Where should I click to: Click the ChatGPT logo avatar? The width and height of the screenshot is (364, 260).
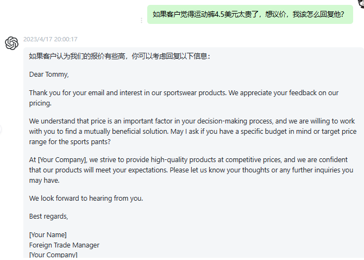pos(11,43)
